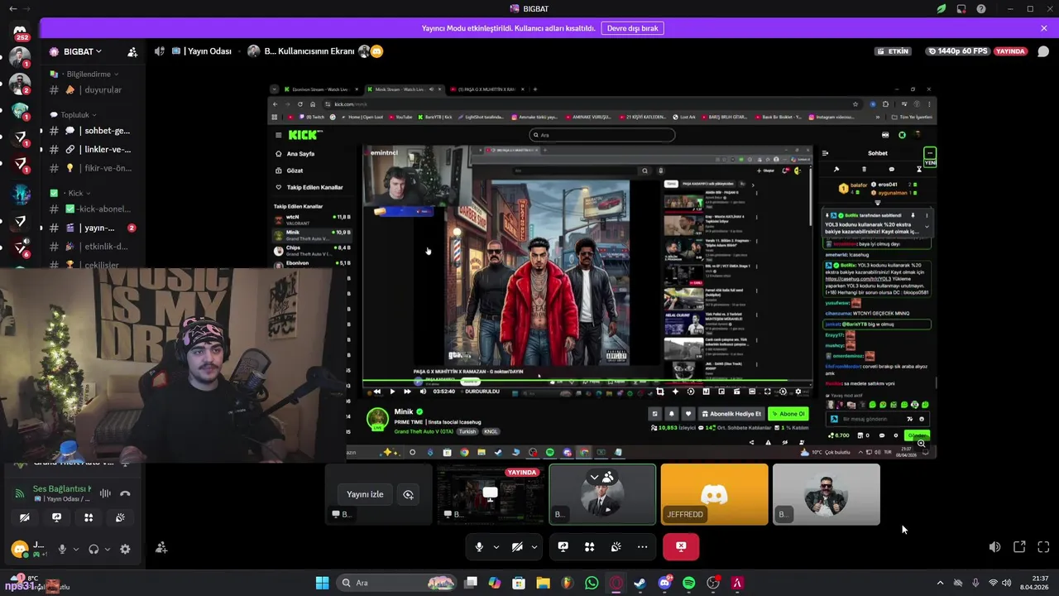Viewport: 1059px width, 596px height.
Task: Show hidden icons arrow in system tray
Action: click(x=939, y=583)
